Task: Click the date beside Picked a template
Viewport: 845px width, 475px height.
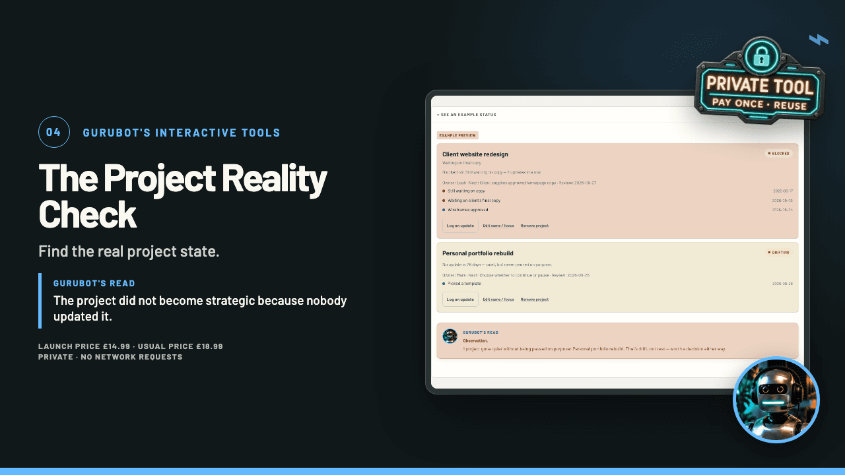Action: [x=782, y=284]
